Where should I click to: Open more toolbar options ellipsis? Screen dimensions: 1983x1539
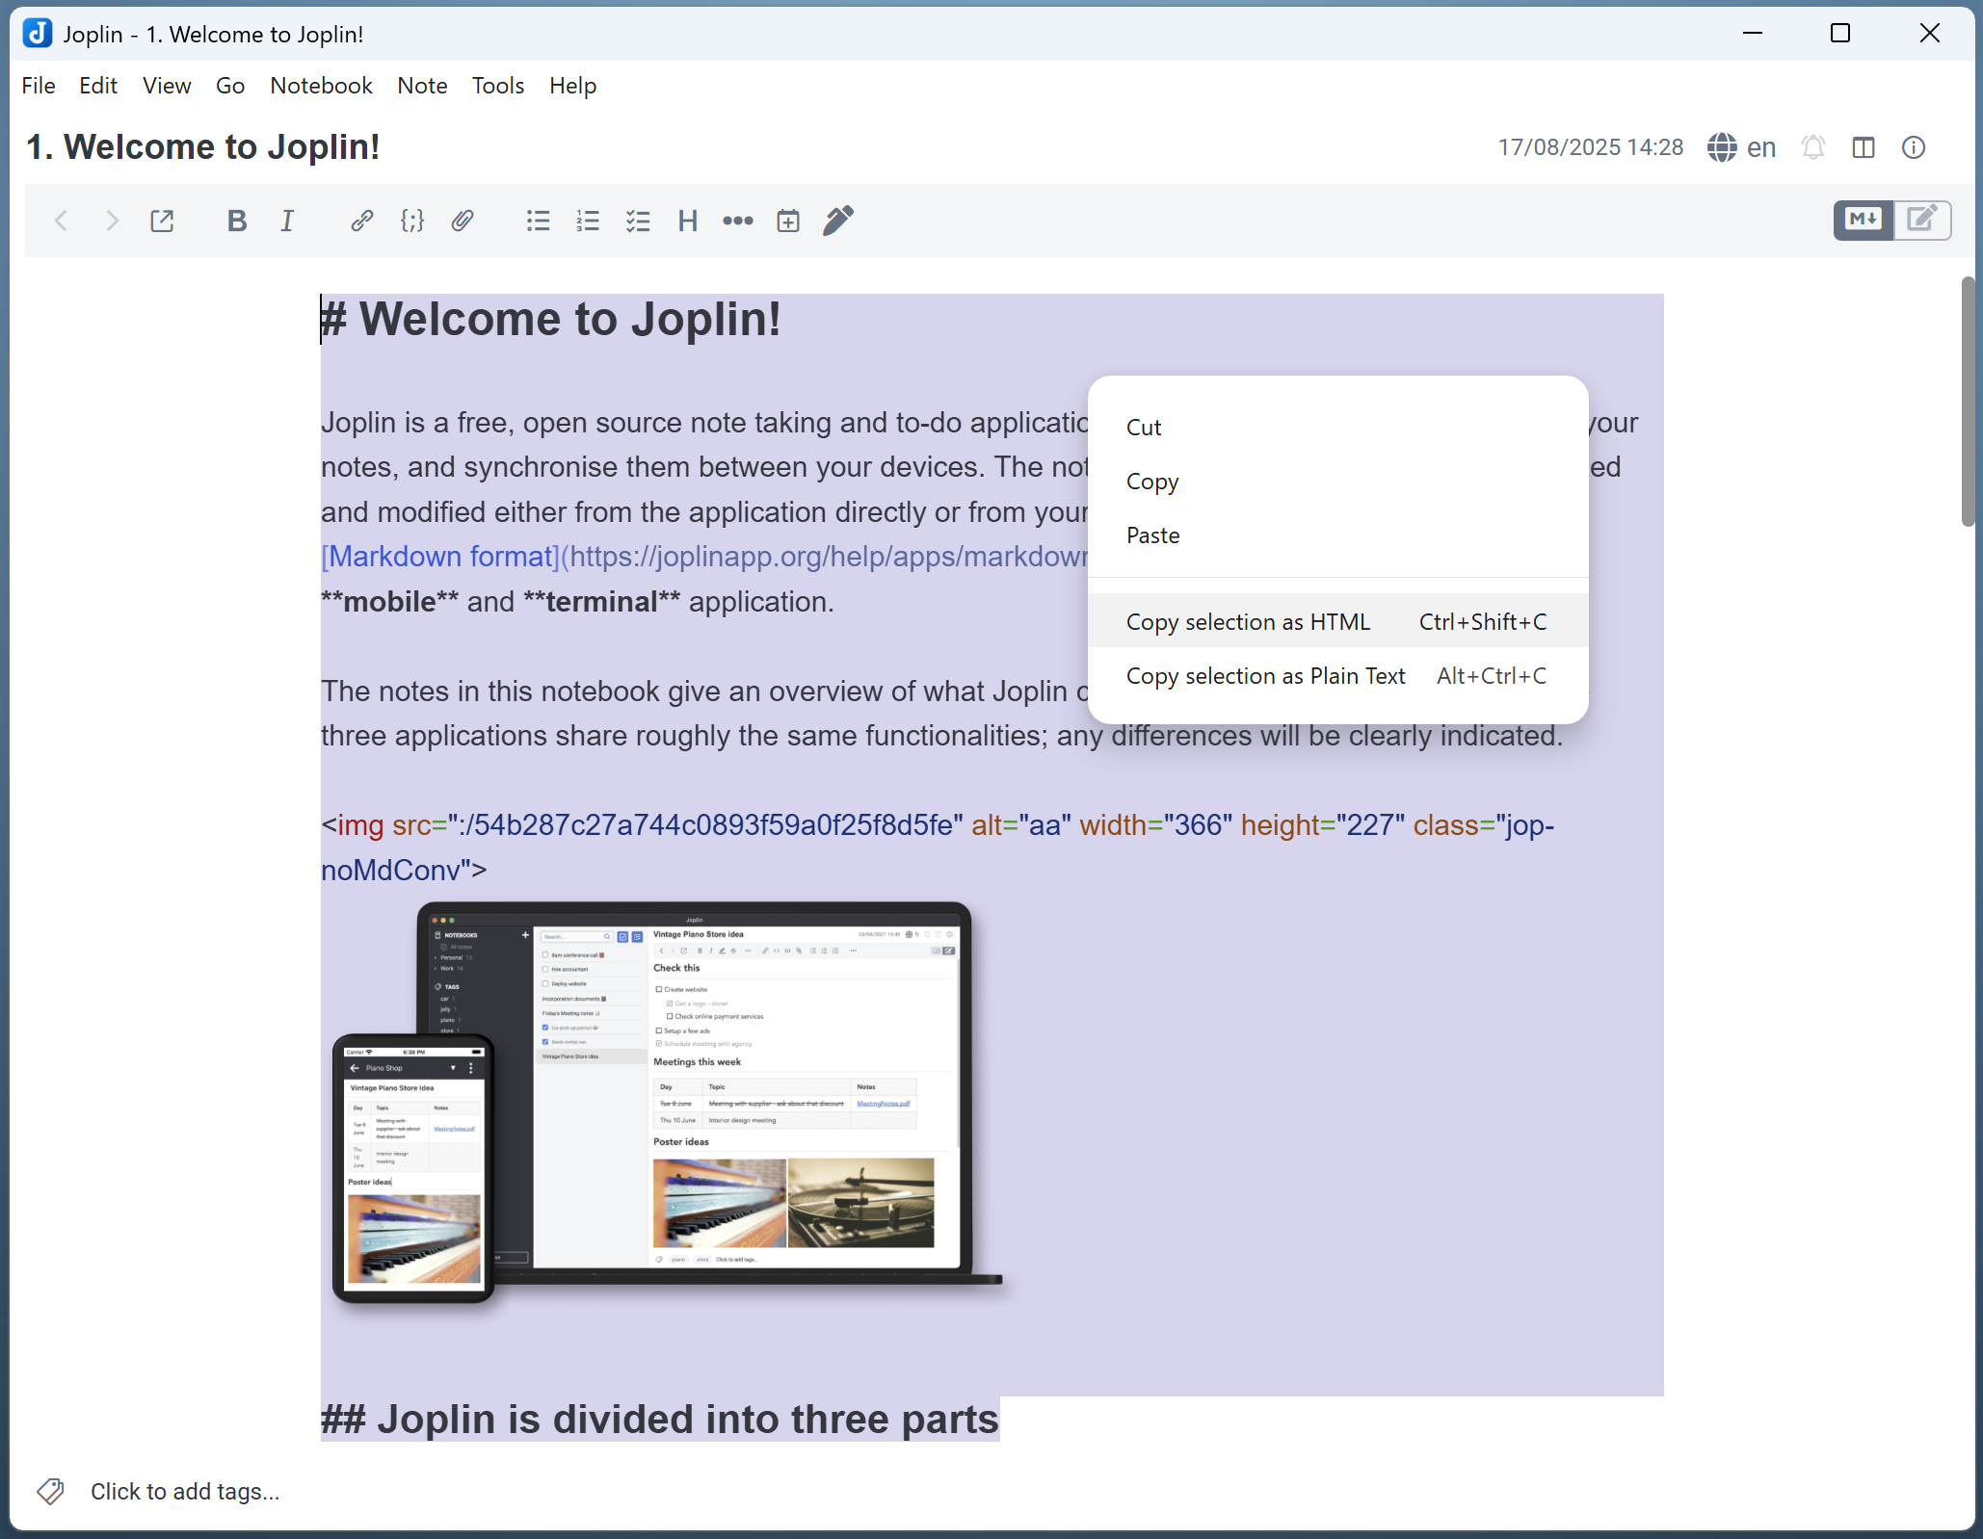click(737, 221)
